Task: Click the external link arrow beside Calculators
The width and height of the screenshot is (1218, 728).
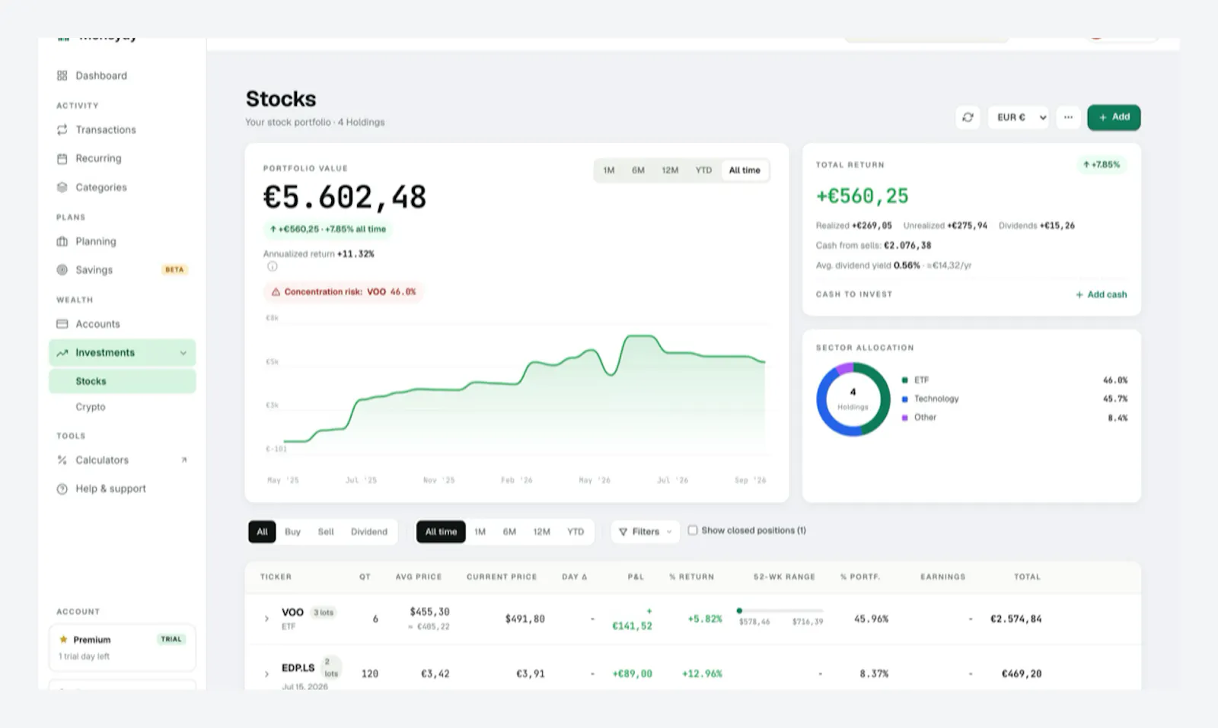Action: [183, 459]
